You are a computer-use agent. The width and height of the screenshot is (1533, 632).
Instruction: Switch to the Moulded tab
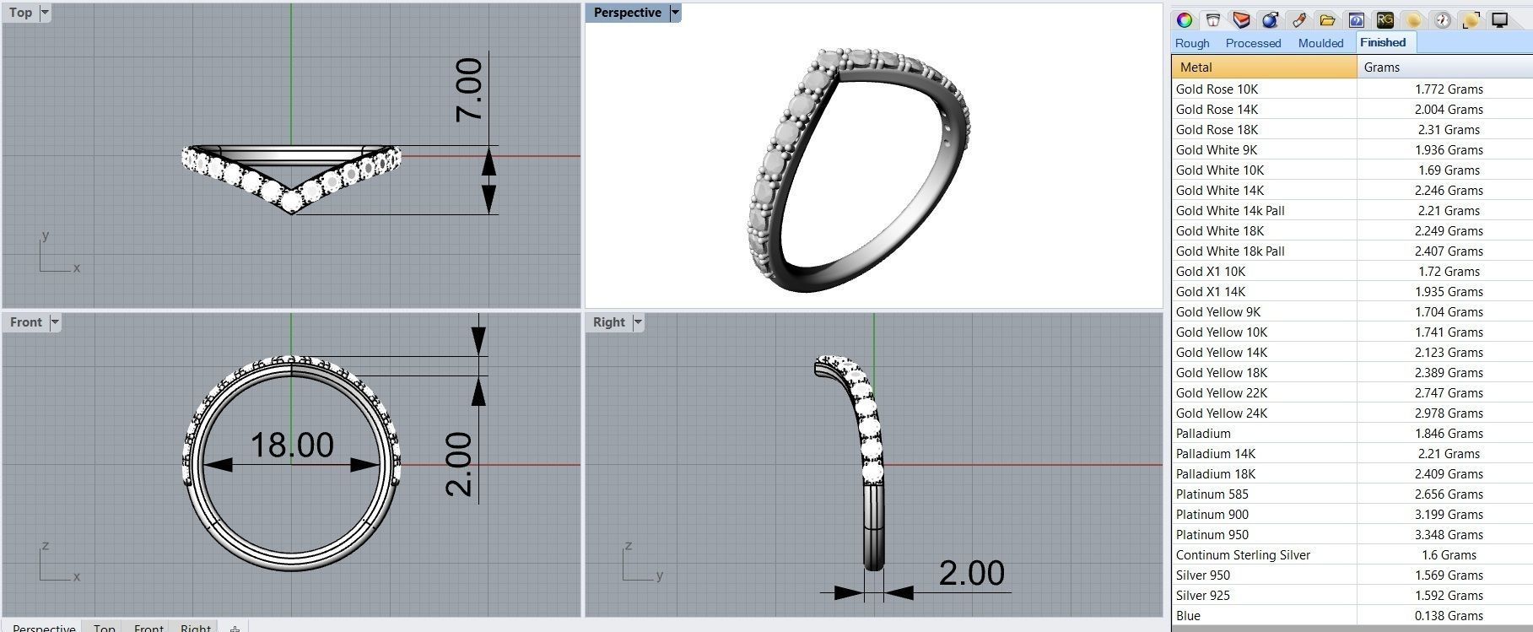(x=1320, y=43)
